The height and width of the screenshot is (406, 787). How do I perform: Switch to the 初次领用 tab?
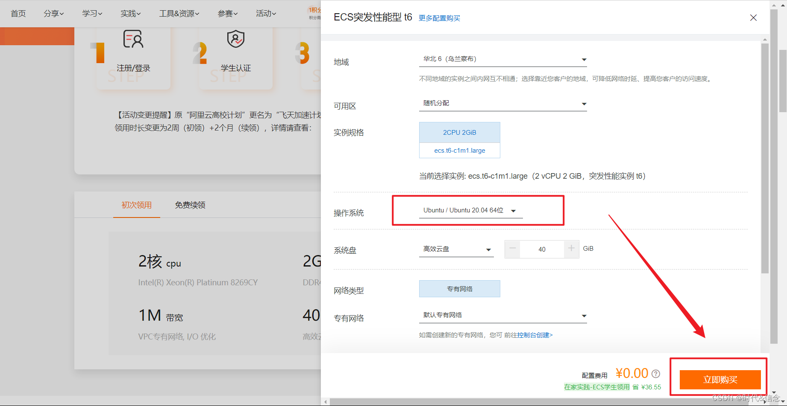pyautogui.click(x=137, y=205)
